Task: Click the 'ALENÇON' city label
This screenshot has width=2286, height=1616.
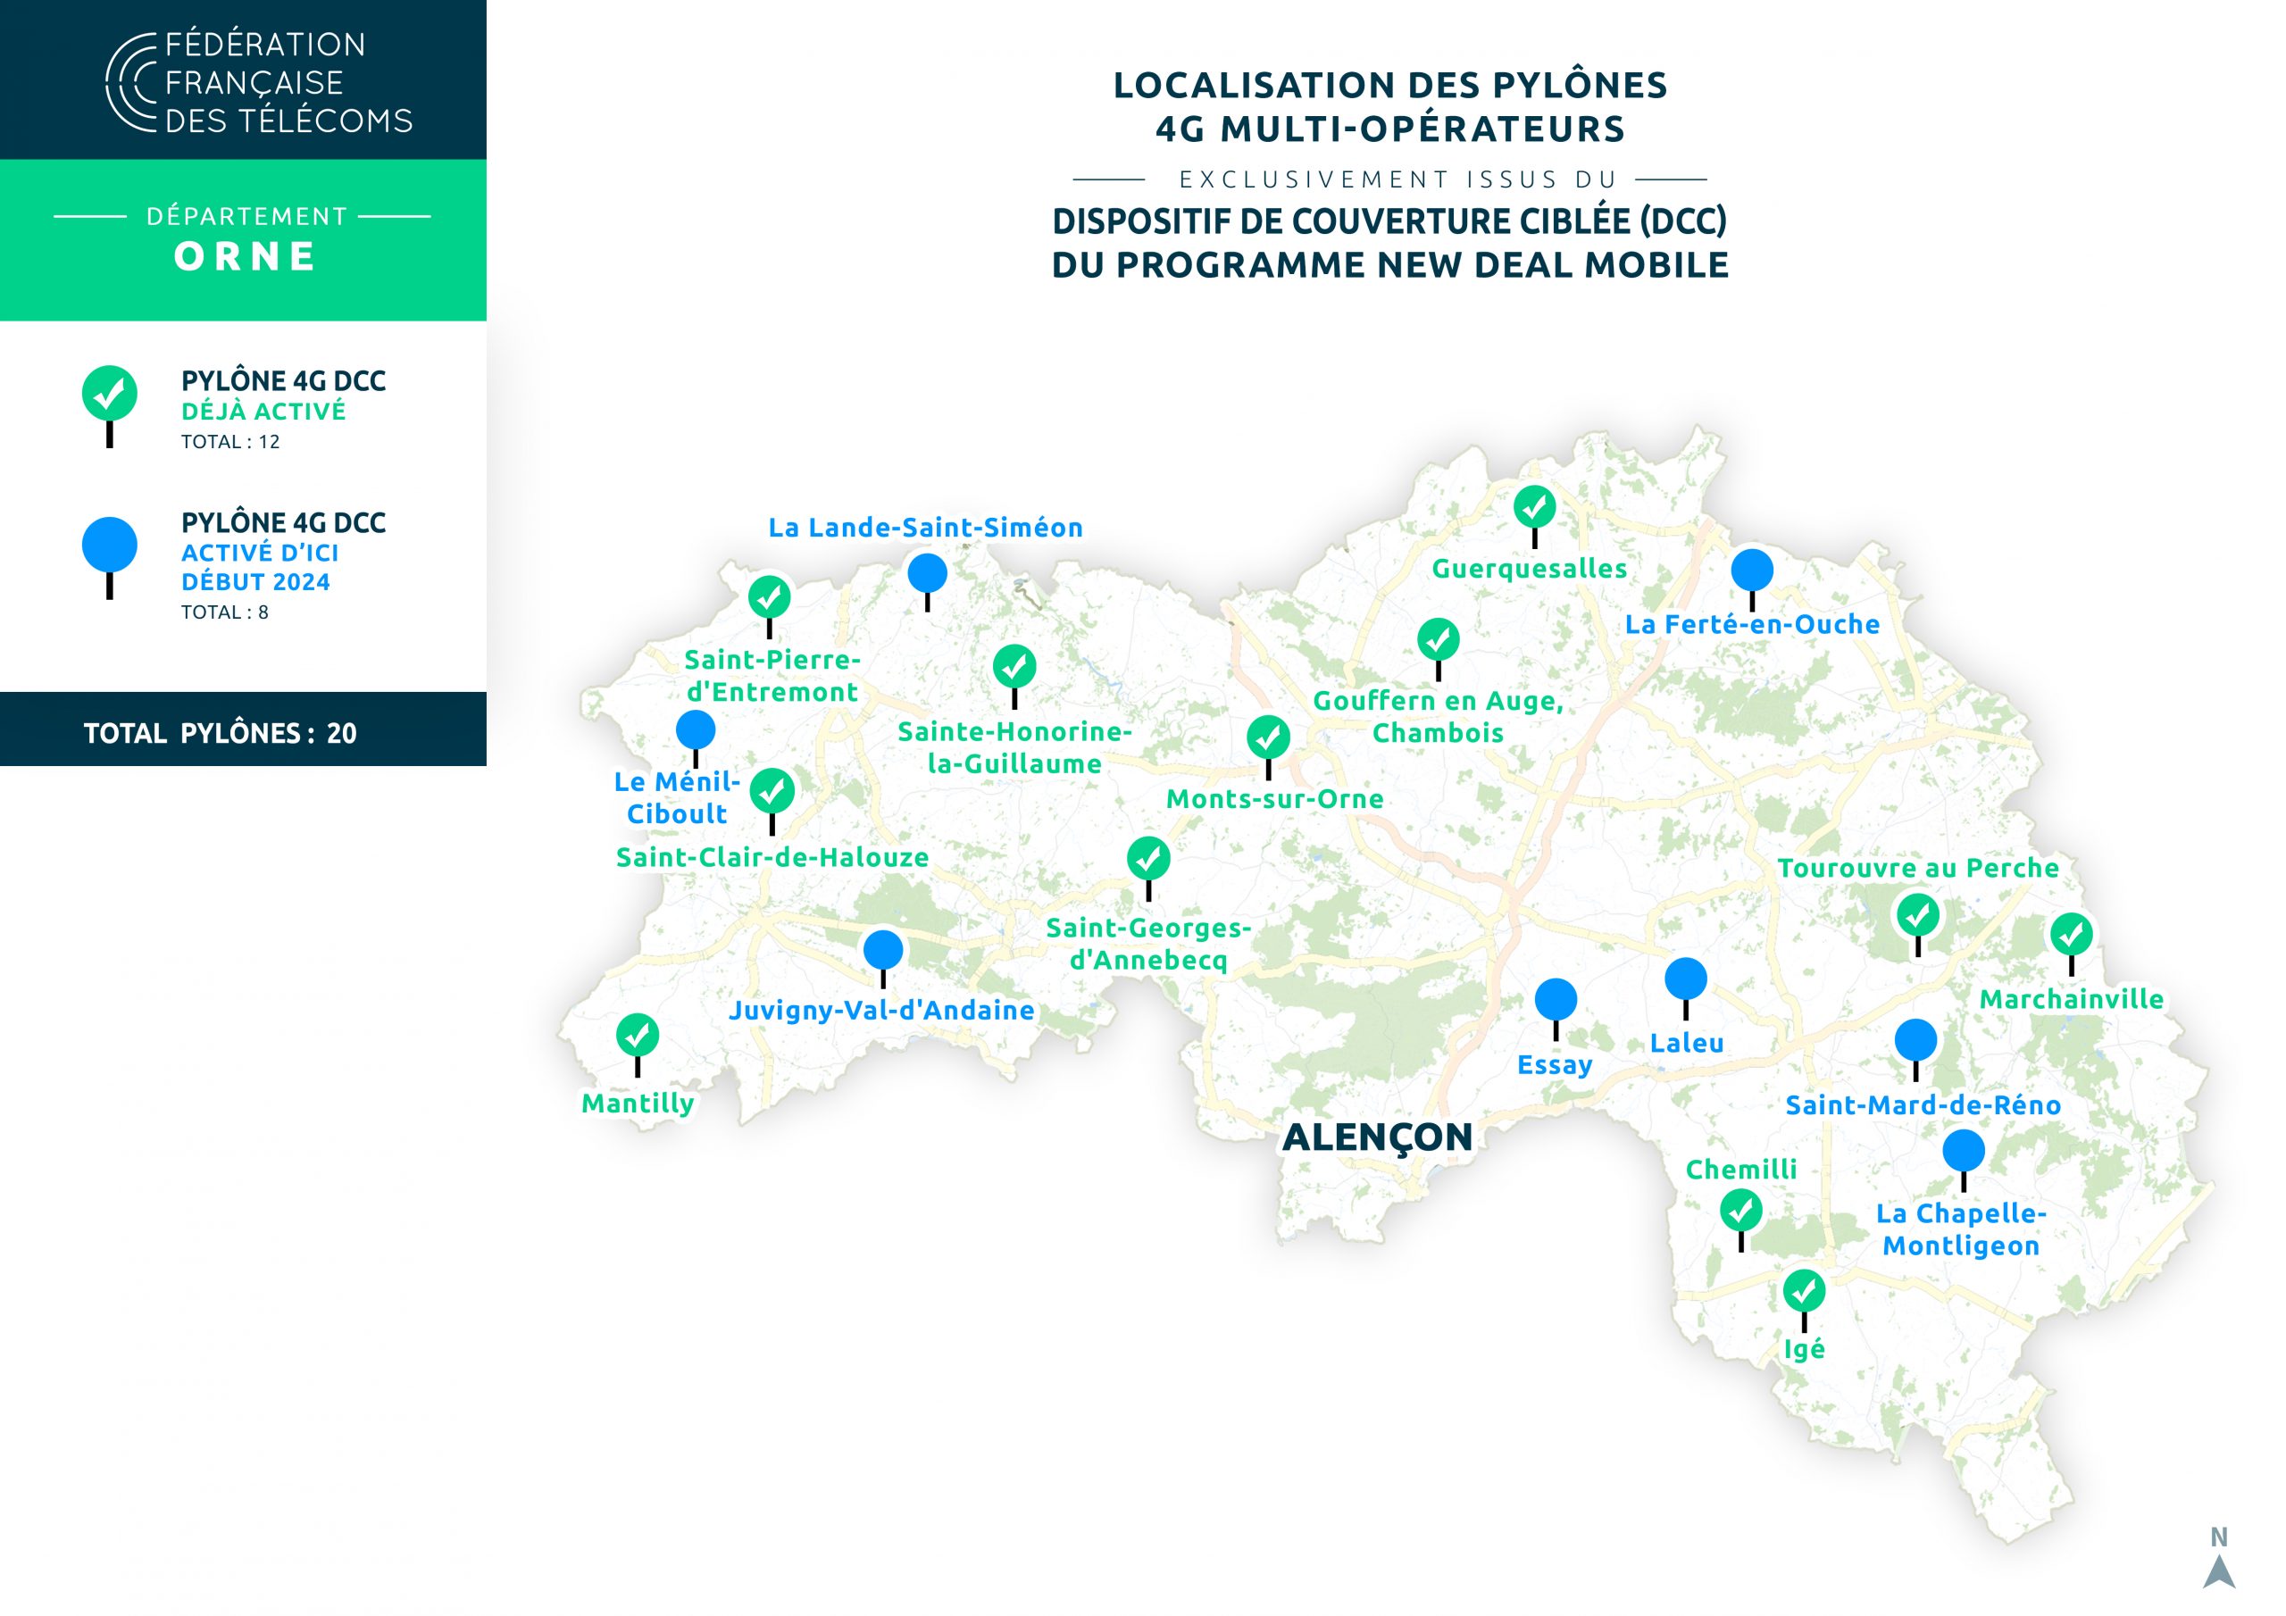Action: click(1377, 1137)
